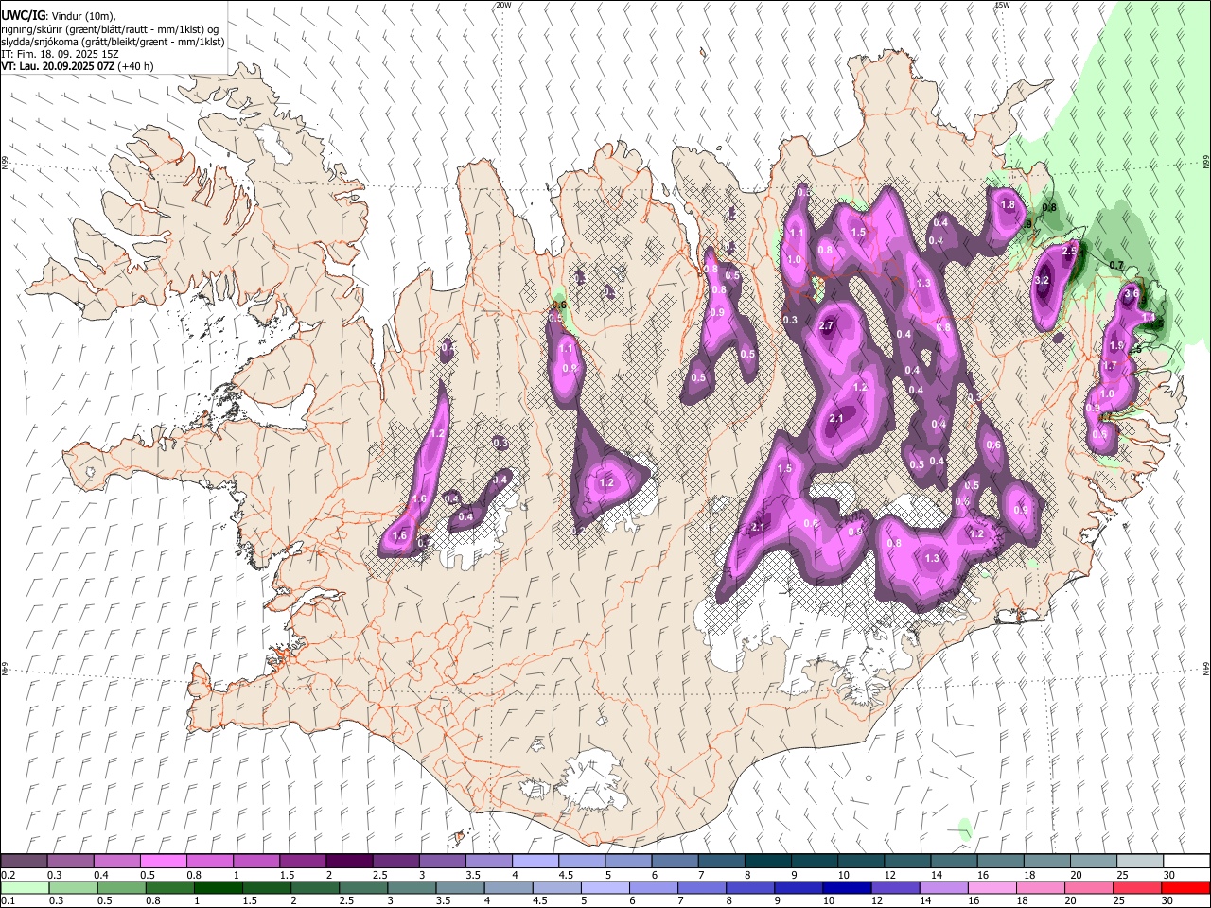This screenshot has height=908, width=1211.
Task: Click lower legend gray-blue swatch at 3.5
Action: point(460,887)
